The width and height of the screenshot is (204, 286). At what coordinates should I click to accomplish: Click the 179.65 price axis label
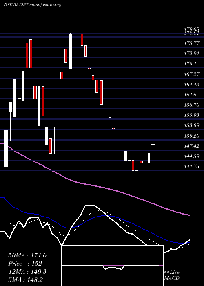pyautogui.click(x=192, y=29)
